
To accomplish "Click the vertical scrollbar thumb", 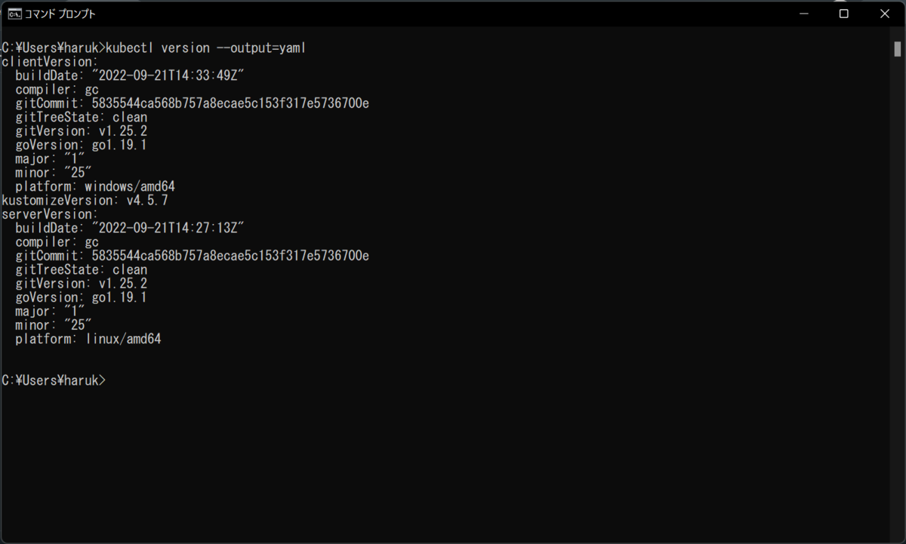I will (898, 48).
